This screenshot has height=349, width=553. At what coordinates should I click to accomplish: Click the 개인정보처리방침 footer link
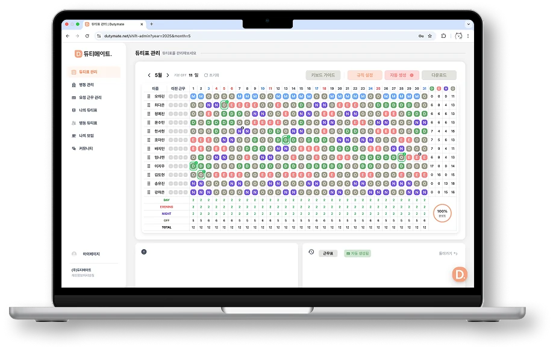tap(83, 276)
